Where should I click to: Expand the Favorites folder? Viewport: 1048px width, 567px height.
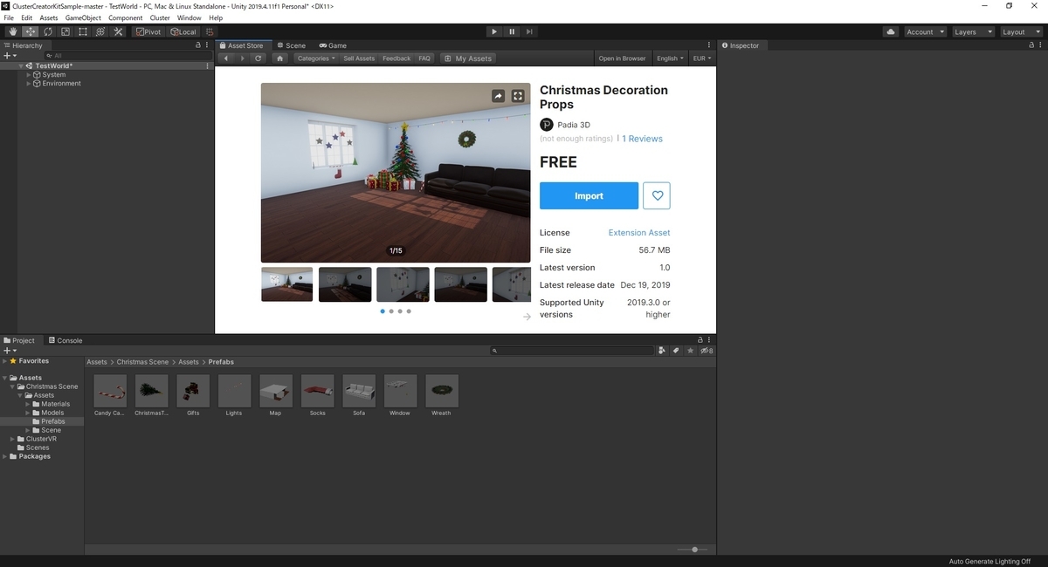click(4, 361)
